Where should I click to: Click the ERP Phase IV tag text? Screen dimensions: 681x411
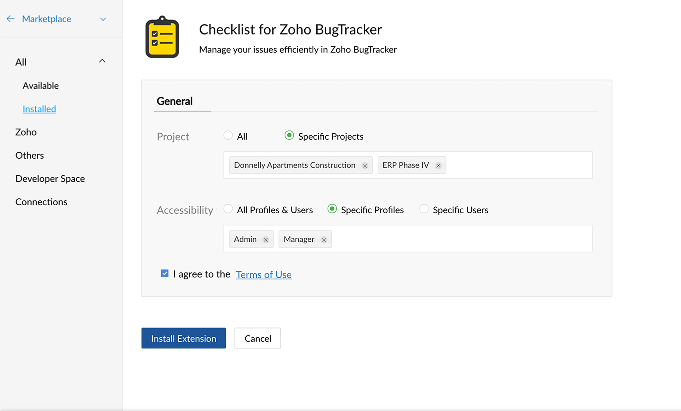pos(406,165)
